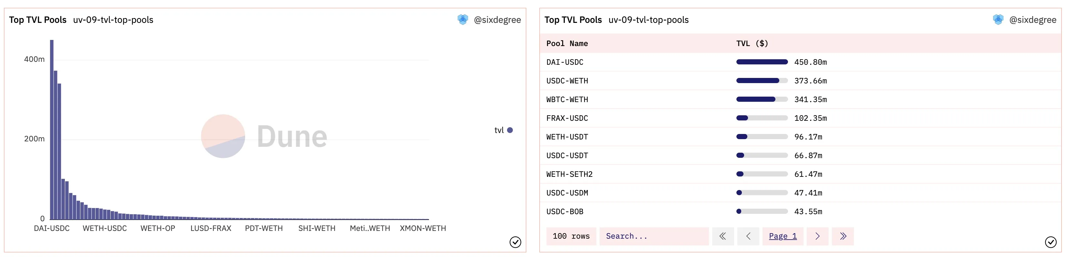This screenshot has width=1067, height=257.
Task: Open @sixdegree profile link on table panel
Action: pyautogui.click(x=1032, y=20)
